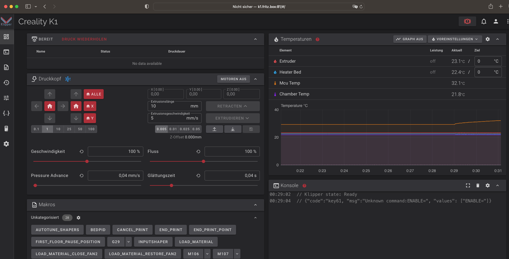
Task: Select 1 movement step size
Action: [47, 129]
